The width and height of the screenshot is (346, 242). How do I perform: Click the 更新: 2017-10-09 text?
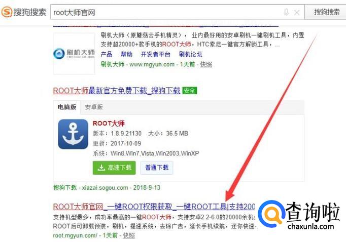point(117,144)
